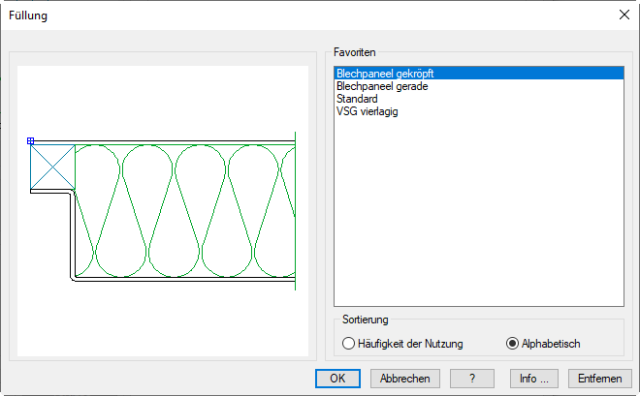Image resolution: width=640 pixels, height=396 pixels.
Task: Select Blechpaneel gekröpft in the favorites list
Action: click(x=384, y=74)
